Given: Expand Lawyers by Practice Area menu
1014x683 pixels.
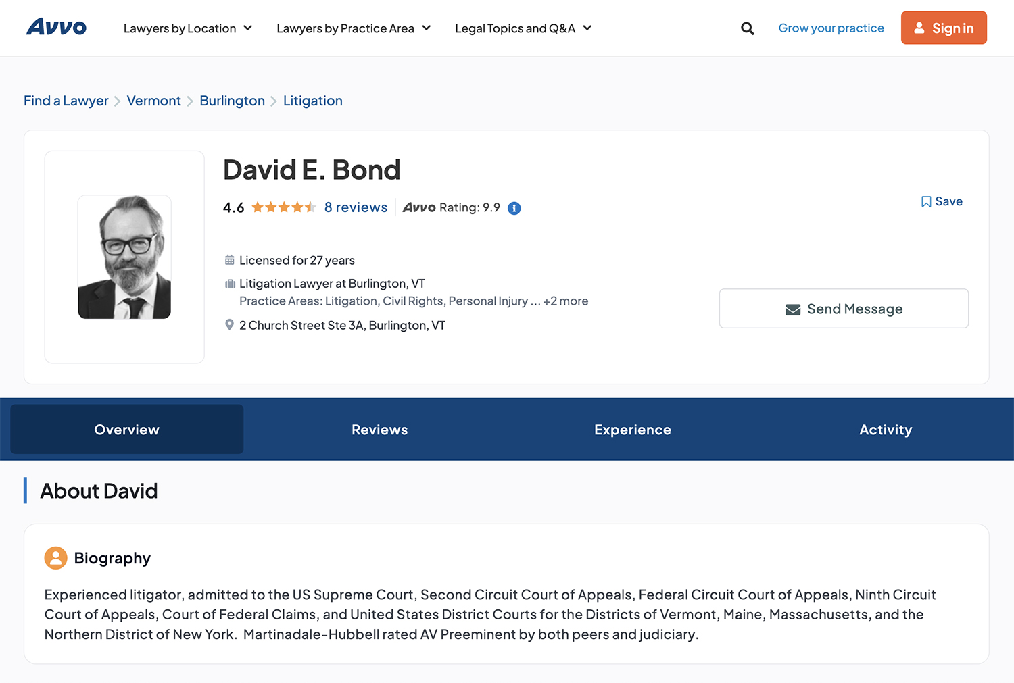Looking at the screenshot, I should pos(353,28).
